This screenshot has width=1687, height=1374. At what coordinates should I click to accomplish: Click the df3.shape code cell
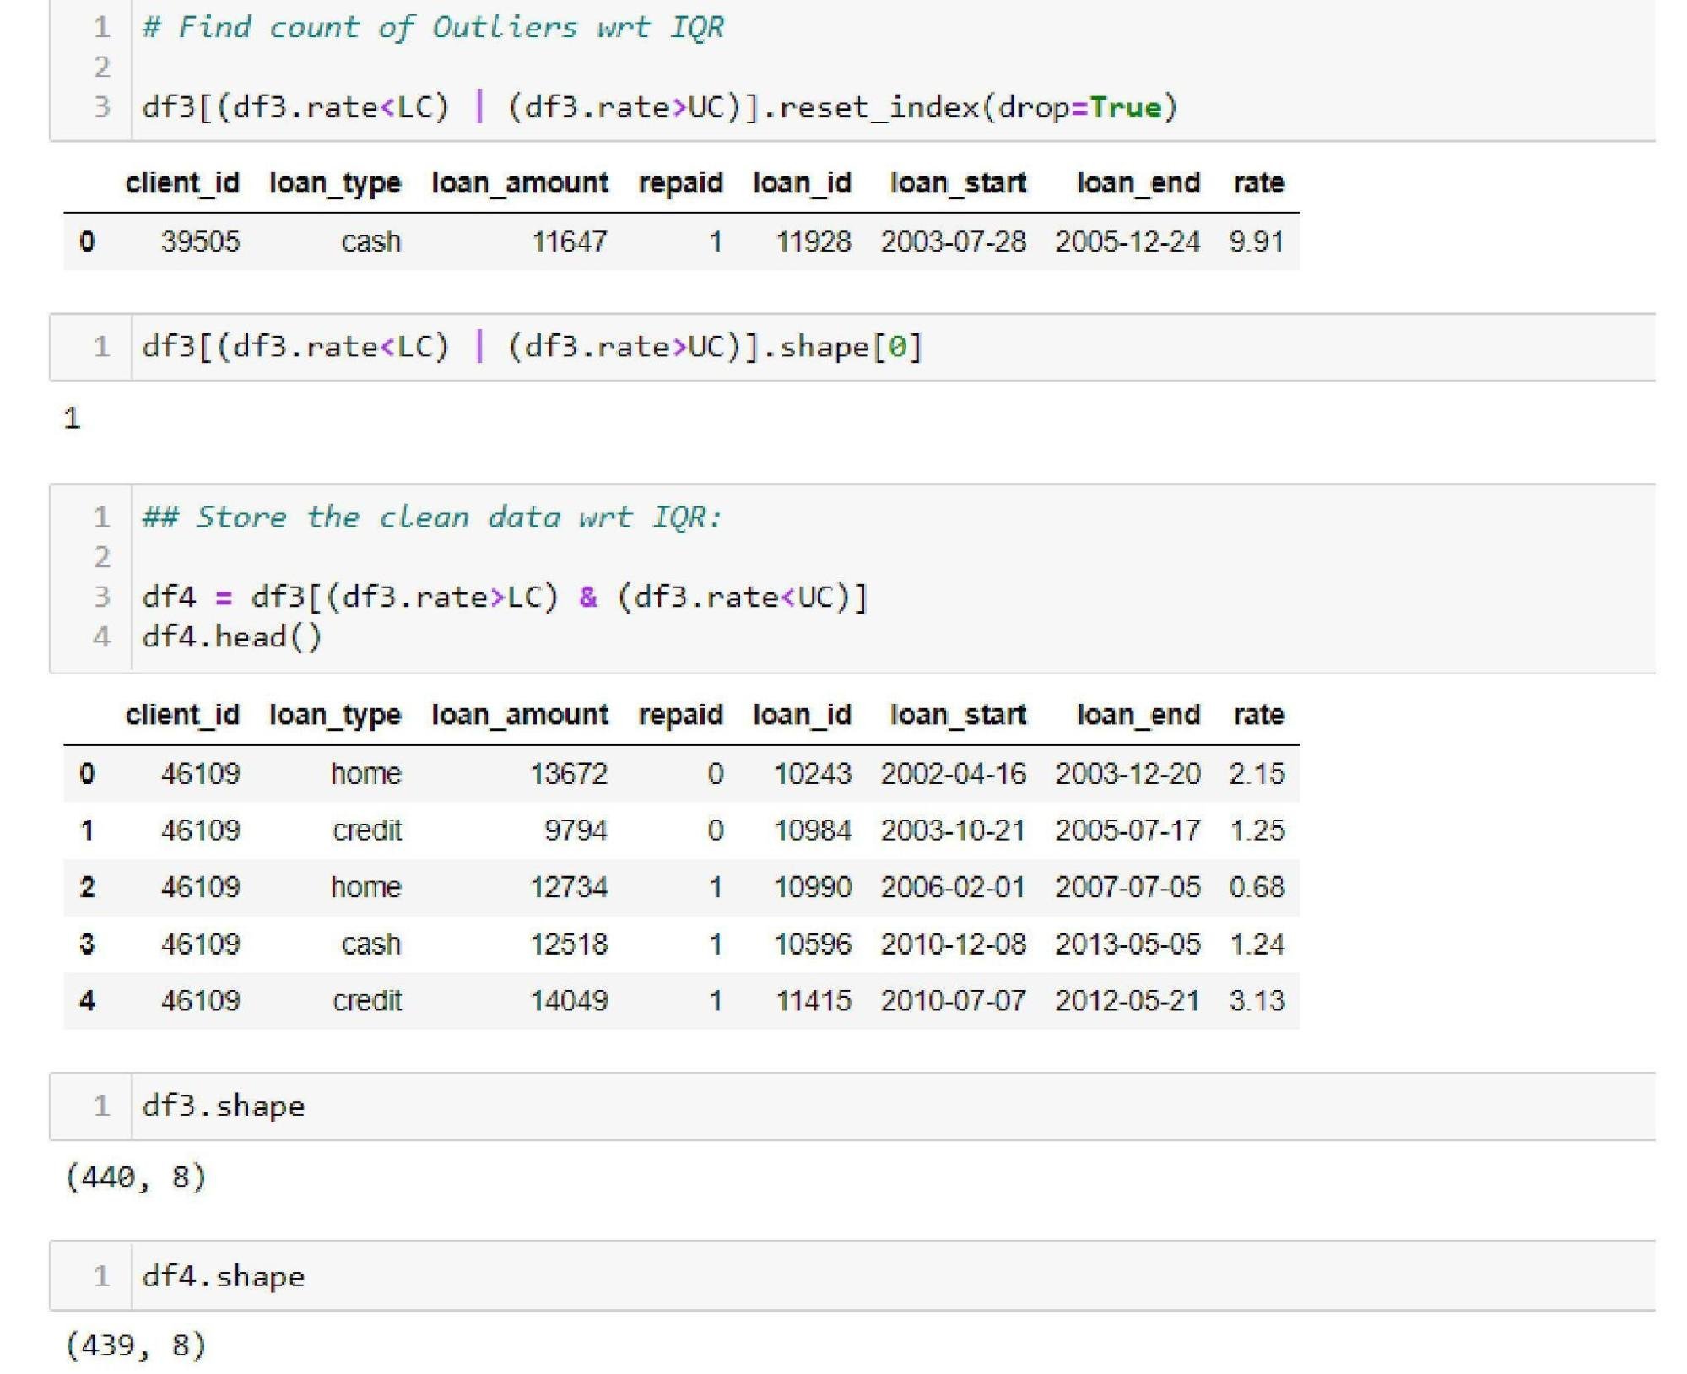pos(852,1106)
